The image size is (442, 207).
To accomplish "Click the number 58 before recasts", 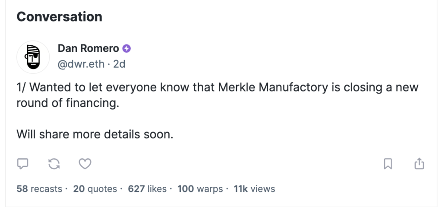I will coord(22,189).
